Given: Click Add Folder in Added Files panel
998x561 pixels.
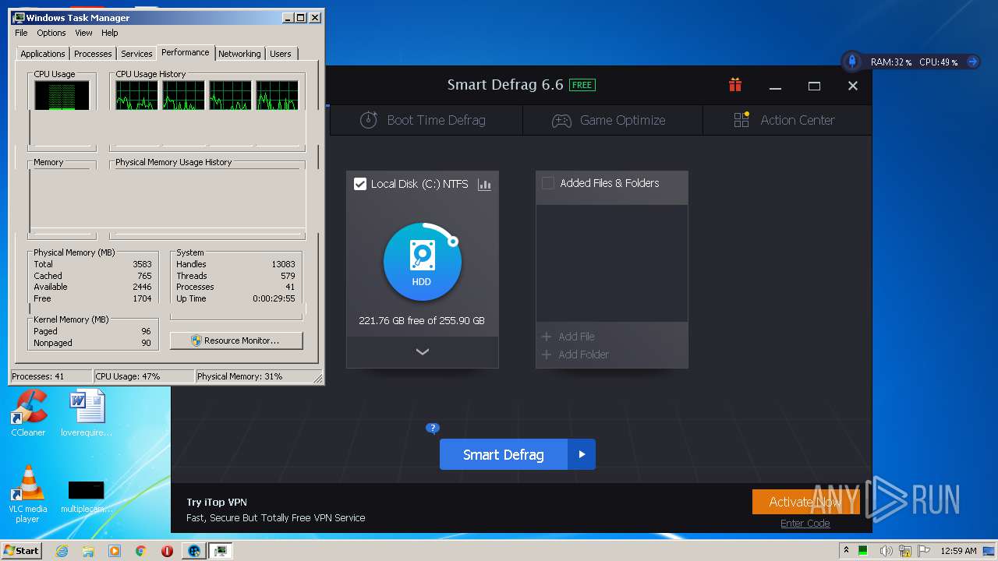Looking at the screenshot, I should 575,355.
